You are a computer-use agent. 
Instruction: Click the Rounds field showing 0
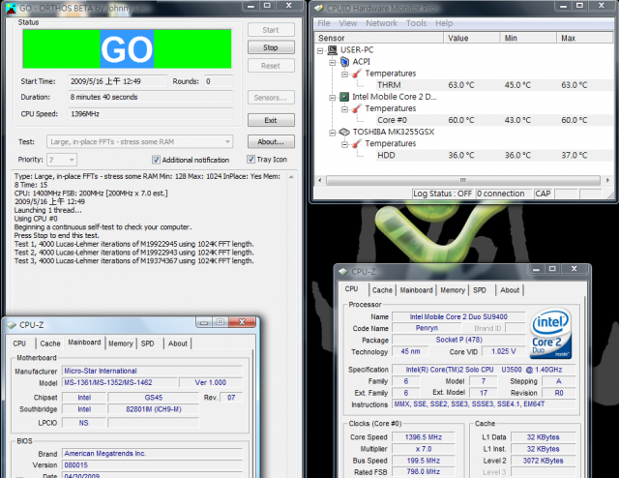219,81
